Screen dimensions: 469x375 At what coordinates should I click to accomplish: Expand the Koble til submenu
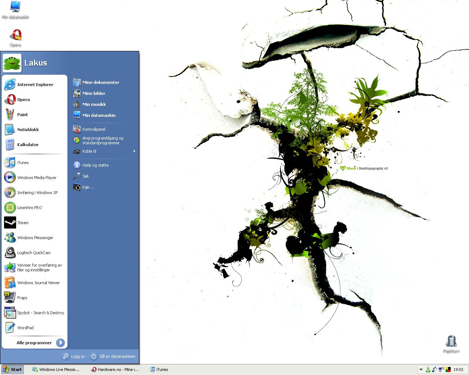pyautogui.click(x=104, y=151)
